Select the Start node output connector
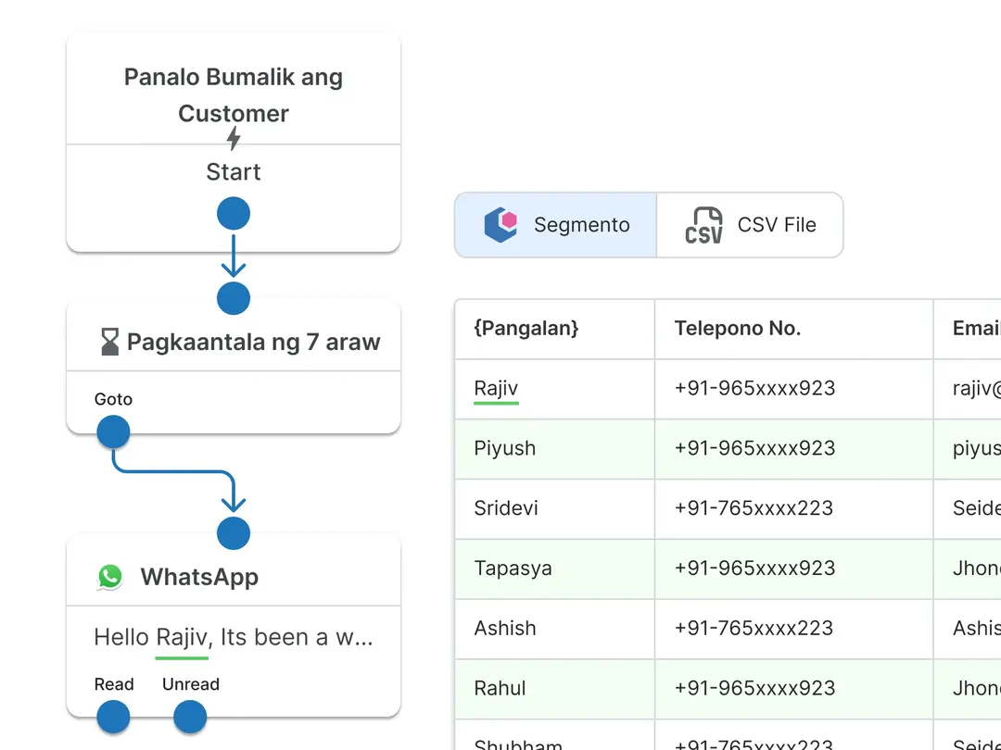Screen dimensions: 1001x750 (x=234, y=214)
